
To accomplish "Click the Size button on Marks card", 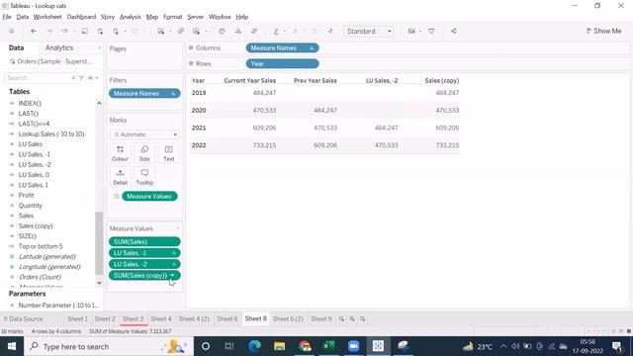I will 144,153.
